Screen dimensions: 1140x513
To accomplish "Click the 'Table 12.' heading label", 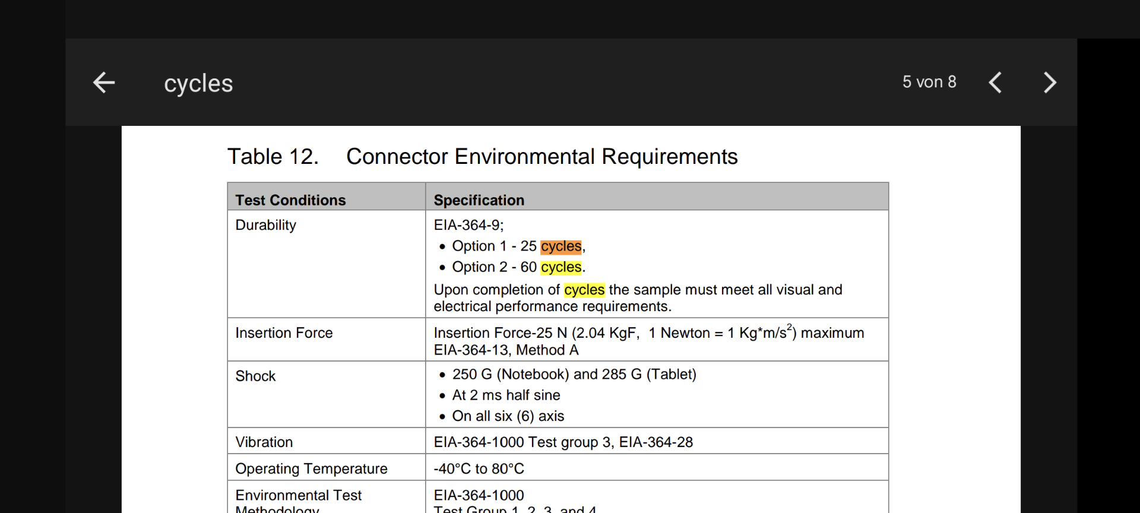I will pos(273,157).
